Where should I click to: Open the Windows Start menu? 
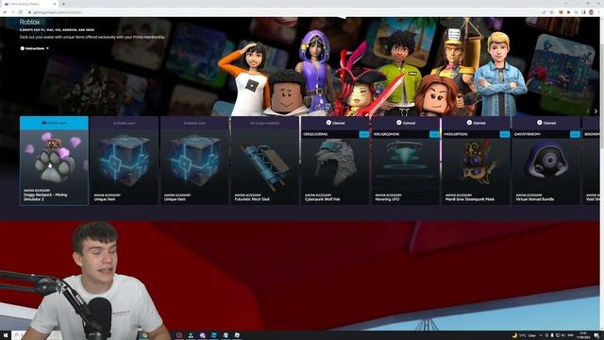pos(6,336)
